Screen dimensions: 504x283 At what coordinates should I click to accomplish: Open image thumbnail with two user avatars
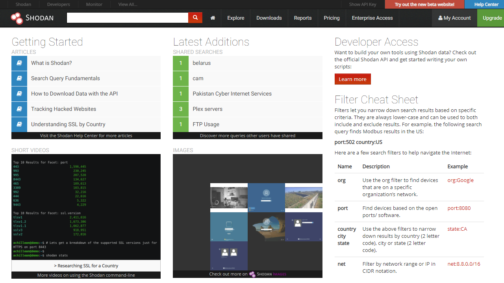click(x=229, y=255)
